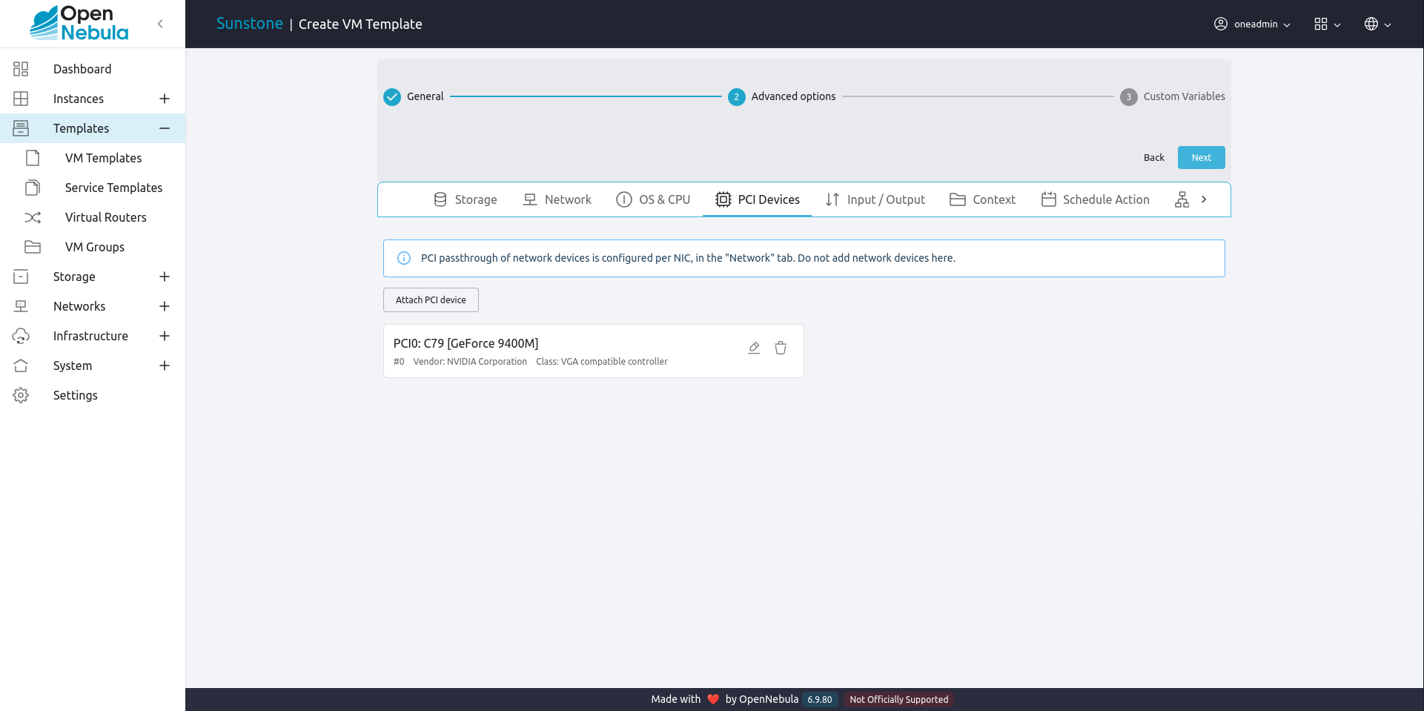The width and height of the screenshot is (1424, 711).
Task: Select the PCI Devices tab
Action: point(757,199)
